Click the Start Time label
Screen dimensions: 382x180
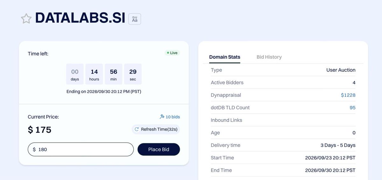222,158
